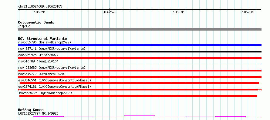The image size is (270, 120).
Task: Click the nsv5530725 ByrskaBishop2022 bar
Action: click(x=138, y=96)
